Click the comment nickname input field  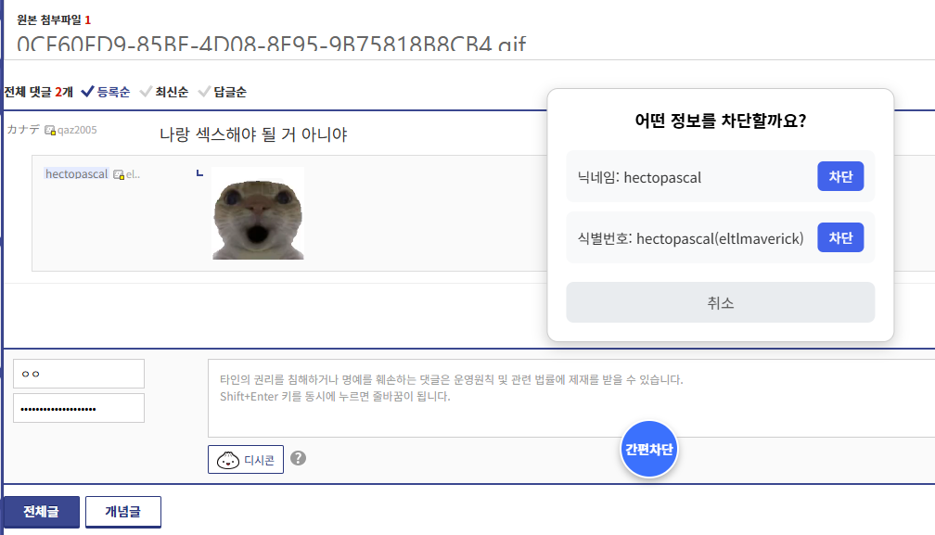point(78,374)
